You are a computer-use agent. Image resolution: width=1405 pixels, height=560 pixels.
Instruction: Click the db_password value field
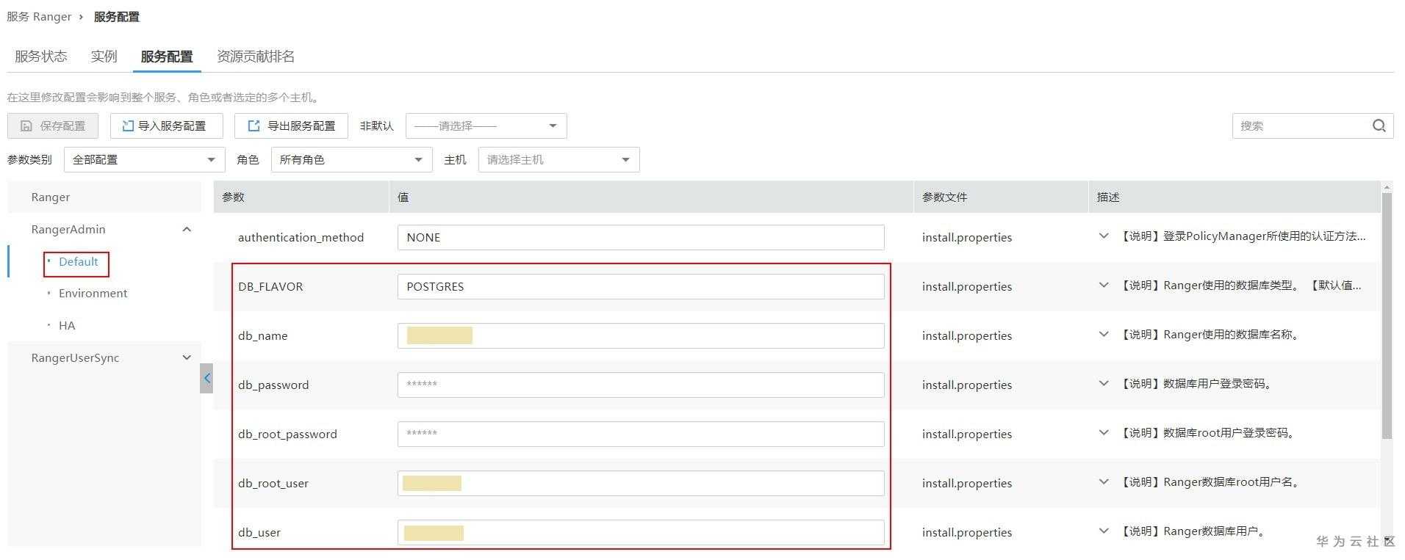coord(641,385)
